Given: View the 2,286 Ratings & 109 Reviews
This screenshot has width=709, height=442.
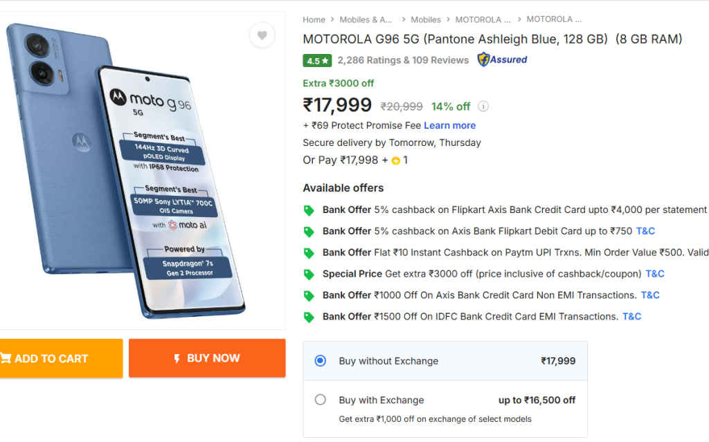Looking at the screenshot, I should 403,60.
